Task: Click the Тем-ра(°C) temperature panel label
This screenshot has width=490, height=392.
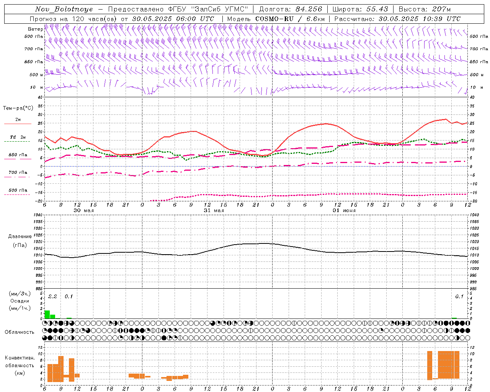Action: coord(18,108)
